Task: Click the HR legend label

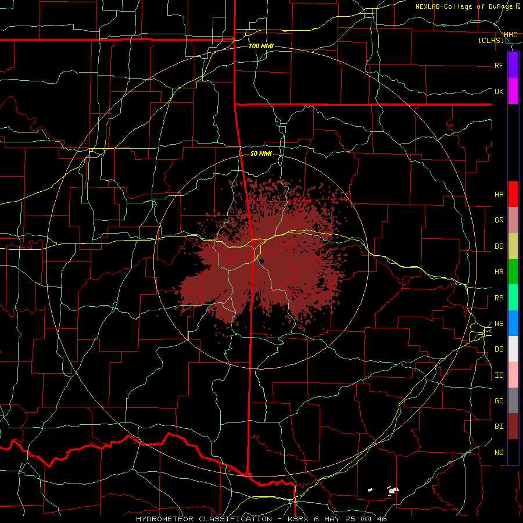Action: 499,272
